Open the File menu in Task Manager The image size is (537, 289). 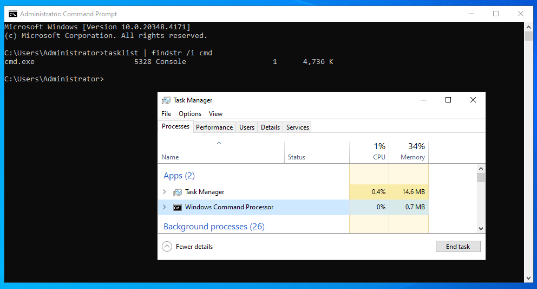[x=166, y=114]
